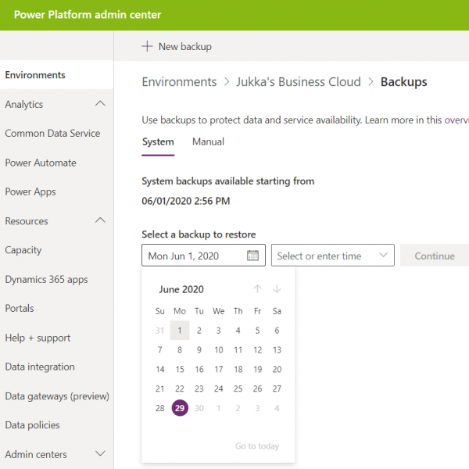Open the overview link in description
This screenshot has height=469, width=469.
point(456,120)
